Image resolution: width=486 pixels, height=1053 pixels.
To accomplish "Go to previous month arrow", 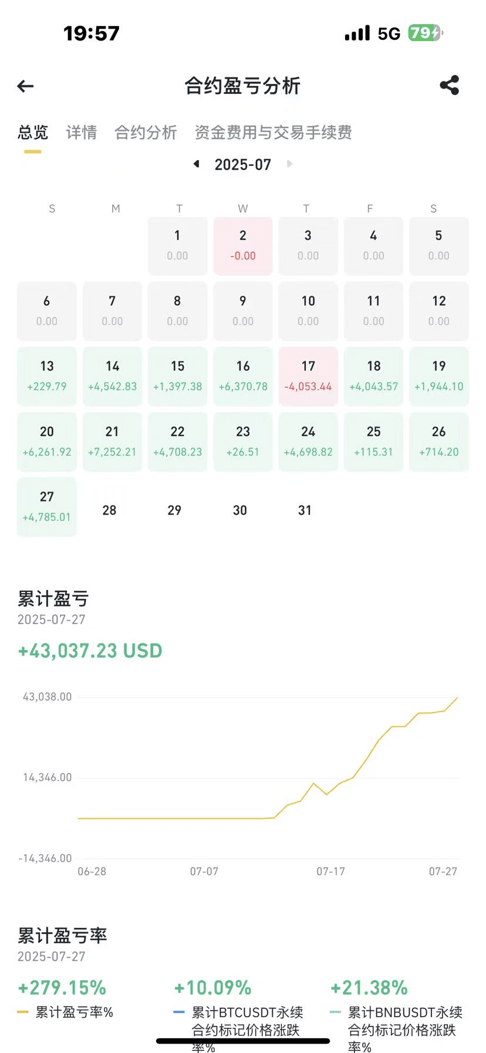I will 197,164.
